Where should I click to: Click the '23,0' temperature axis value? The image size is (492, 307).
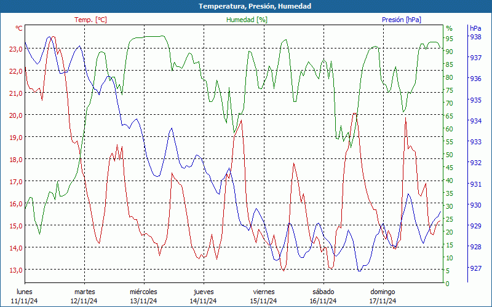[17, 49]
